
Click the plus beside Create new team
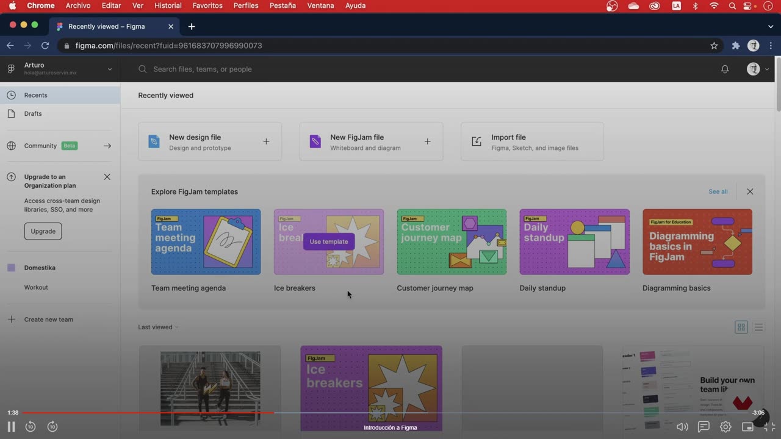pyautogui.click(x=12, y=319)
